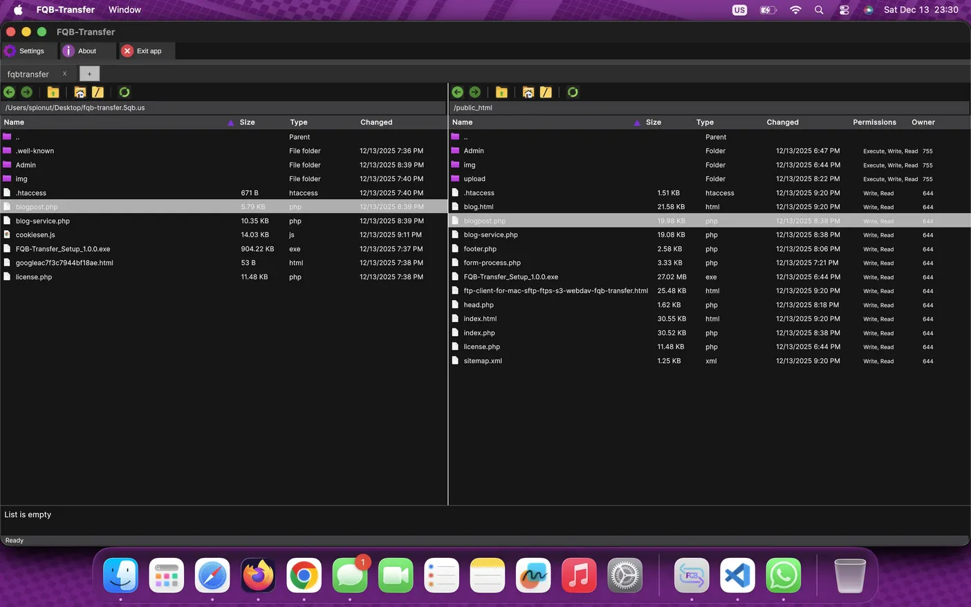Image resolution: width=971 pixels, height=607 pixels.
Task: Open macOS Control Center toggles
Action: [x=844, y=10]
